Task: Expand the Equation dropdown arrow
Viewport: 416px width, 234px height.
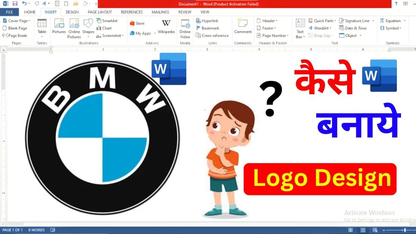Action: tap(405, 21)
